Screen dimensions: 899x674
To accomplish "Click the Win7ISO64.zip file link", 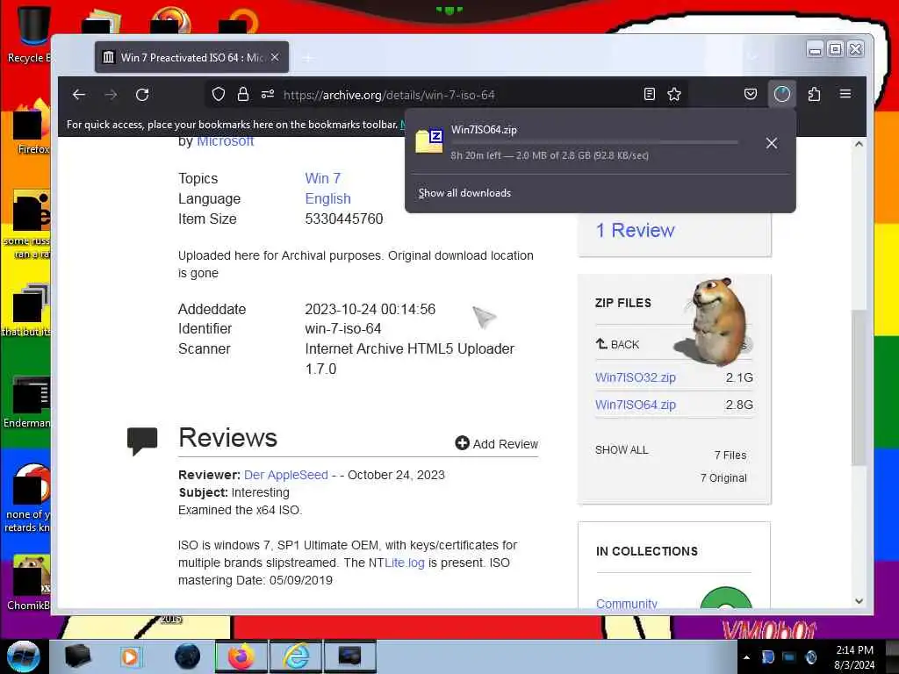I will coord(636,405).
